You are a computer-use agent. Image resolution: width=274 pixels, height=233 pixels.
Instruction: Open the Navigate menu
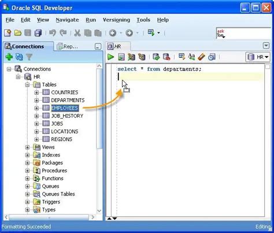pyautogui.click(x=67, y=20)
